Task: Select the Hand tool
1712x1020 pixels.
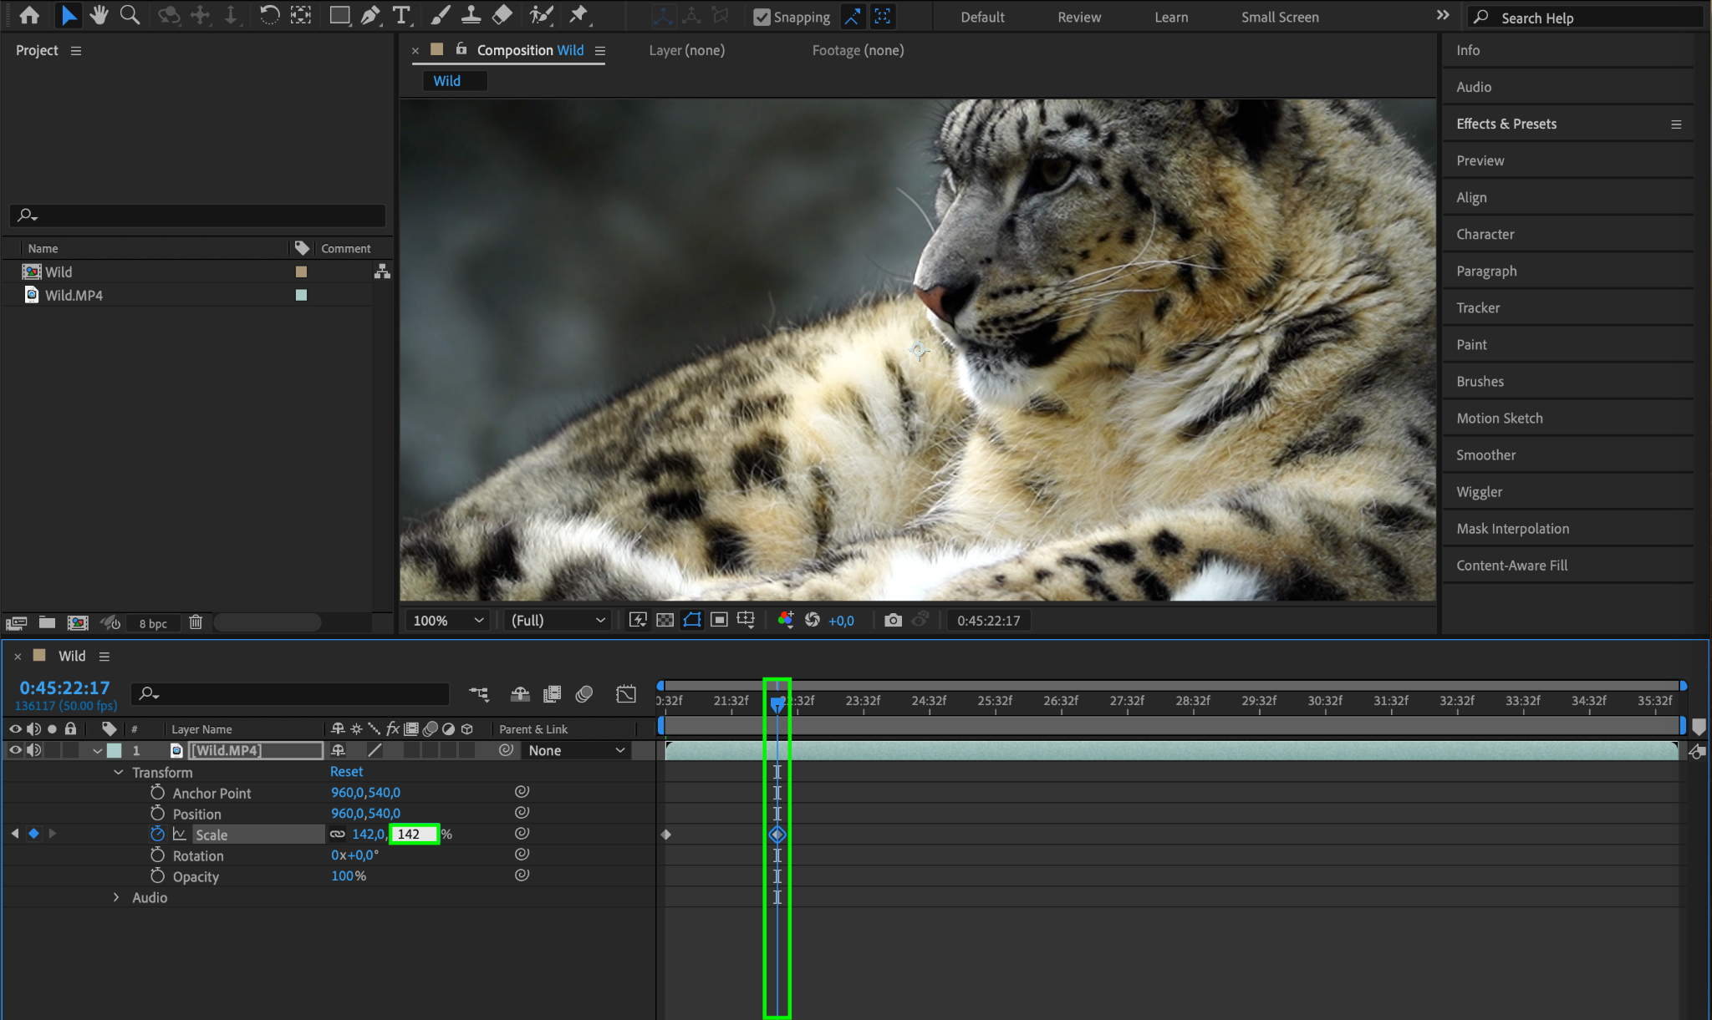Action: [x=99, y=15]
